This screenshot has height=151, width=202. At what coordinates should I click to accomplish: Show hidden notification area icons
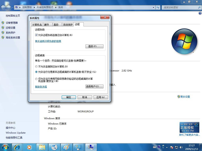click(x=167, y=147)
